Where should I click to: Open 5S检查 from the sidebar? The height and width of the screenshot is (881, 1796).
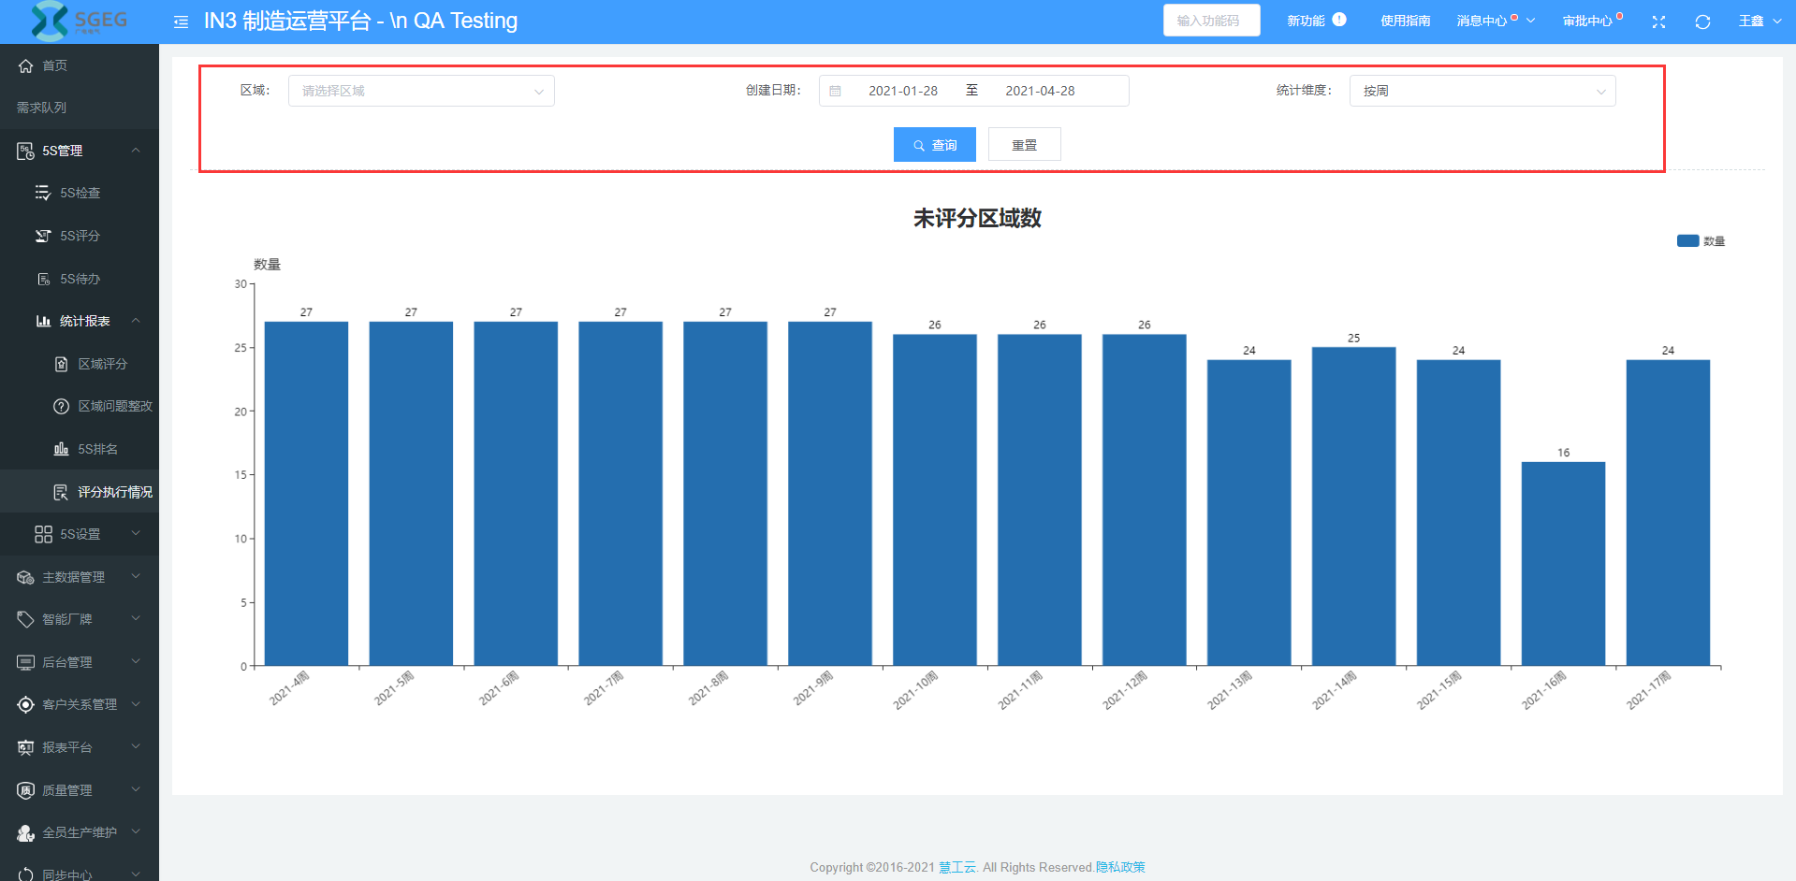click(x=80, y=193)
